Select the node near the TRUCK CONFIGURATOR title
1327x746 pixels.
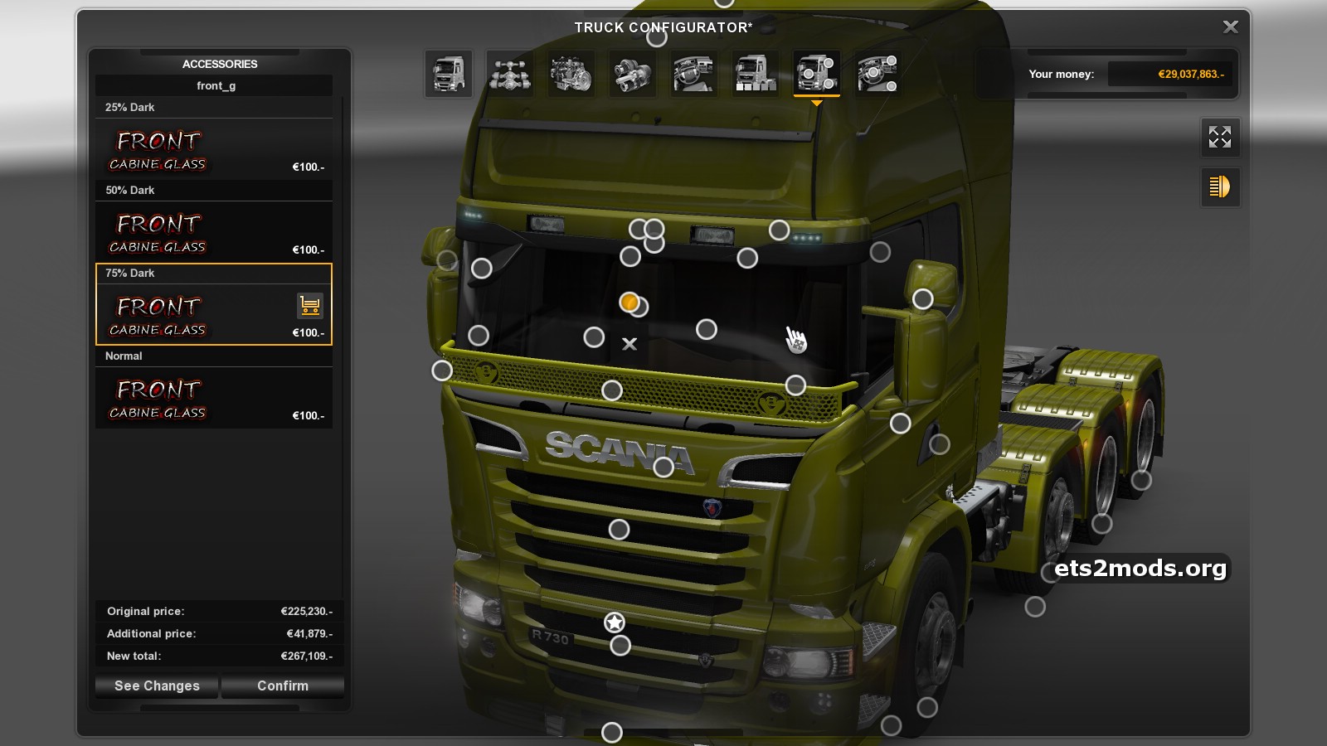(x=657, y=37)
